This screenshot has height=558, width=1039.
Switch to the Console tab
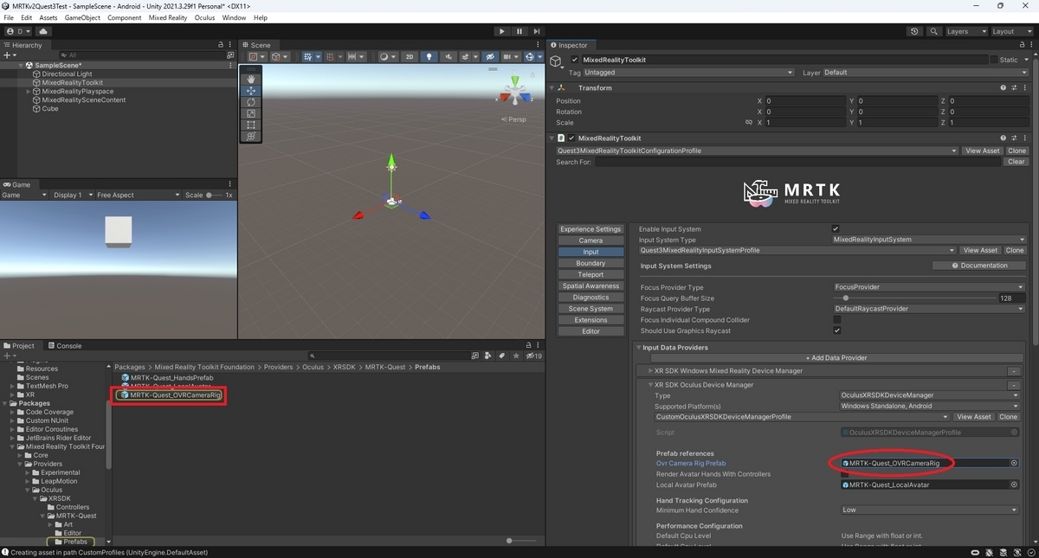[x=65, y=345]
